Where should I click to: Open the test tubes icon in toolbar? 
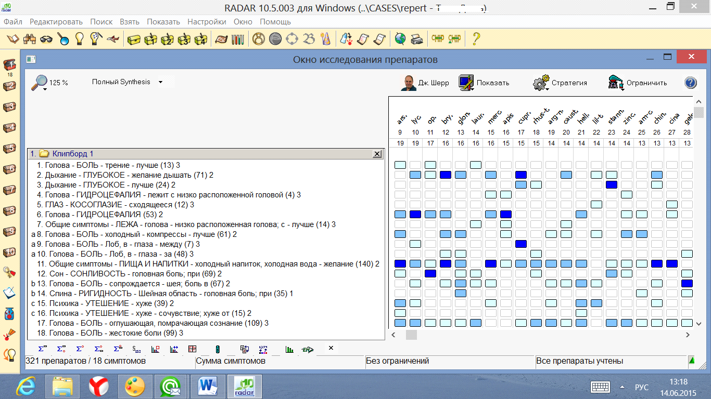237,39
